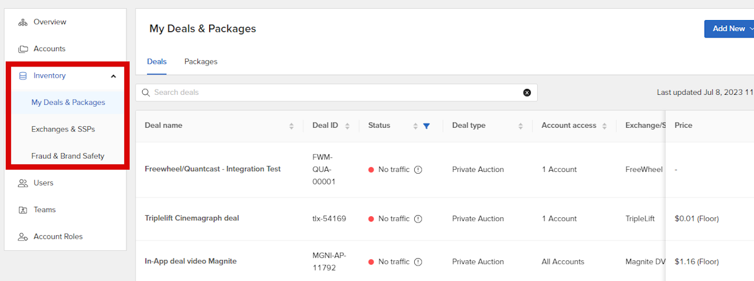The height and width of the screenshot is (281, 754).
Task: Click the Inventory database icon
Action: (x=23, y=76)
